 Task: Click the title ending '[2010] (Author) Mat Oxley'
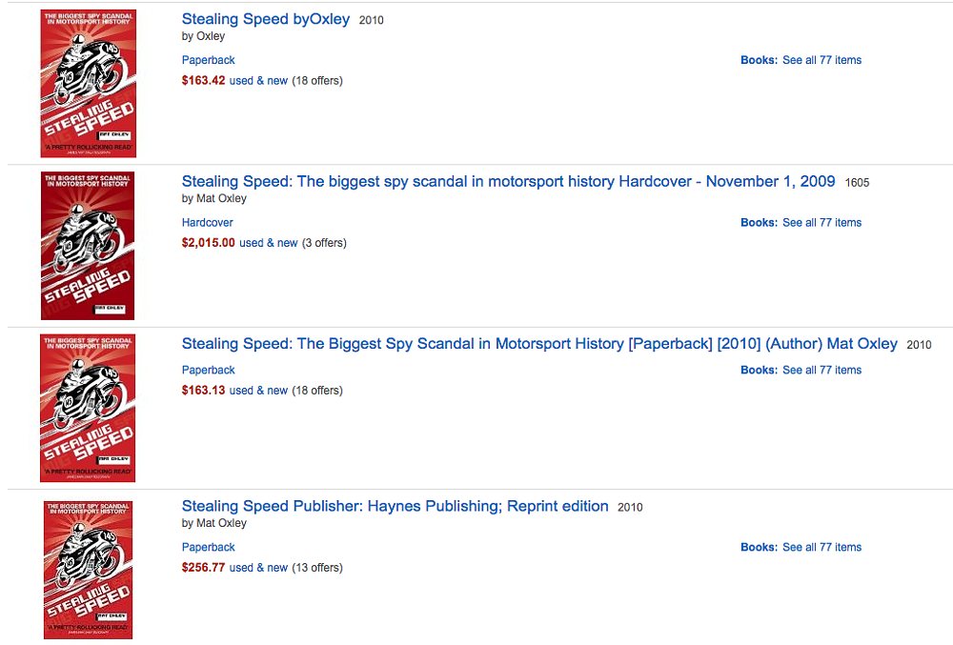539,343
